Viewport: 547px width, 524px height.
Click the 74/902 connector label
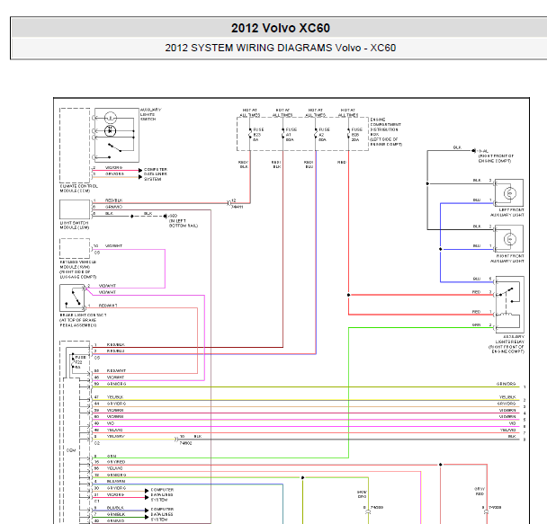coord(185,443)
